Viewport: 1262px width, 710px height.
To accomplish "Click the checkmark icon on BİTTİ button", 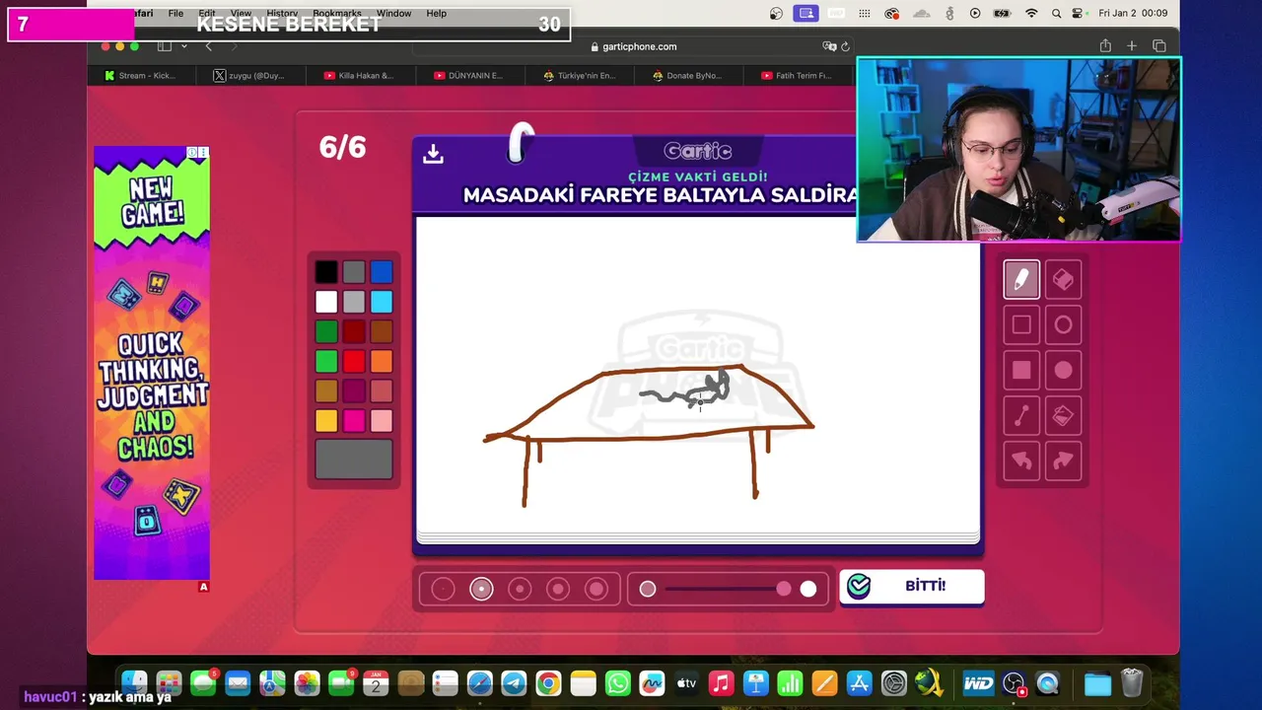I will point(859,586).
